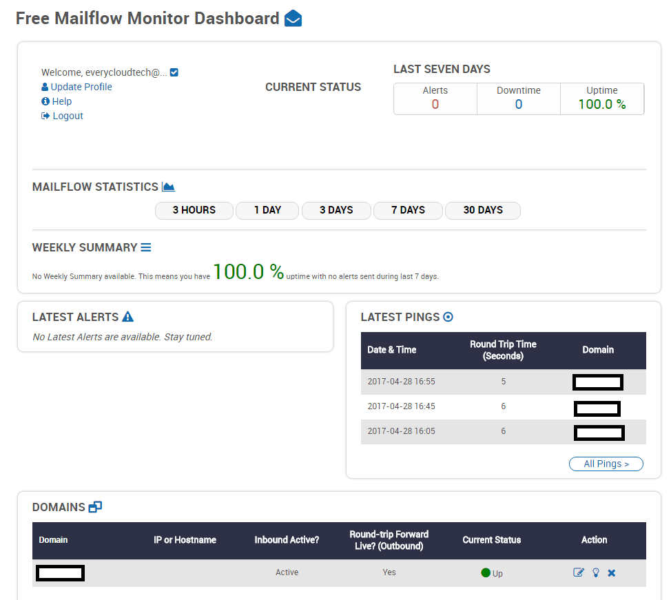Select the 3 HOURS statistics range

coord(194,211)
